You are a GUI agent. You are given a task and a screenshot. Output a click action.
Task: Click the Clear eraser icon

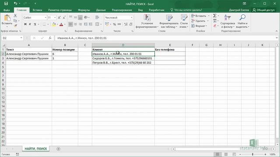pyautogui.click(x=215, y=26)
